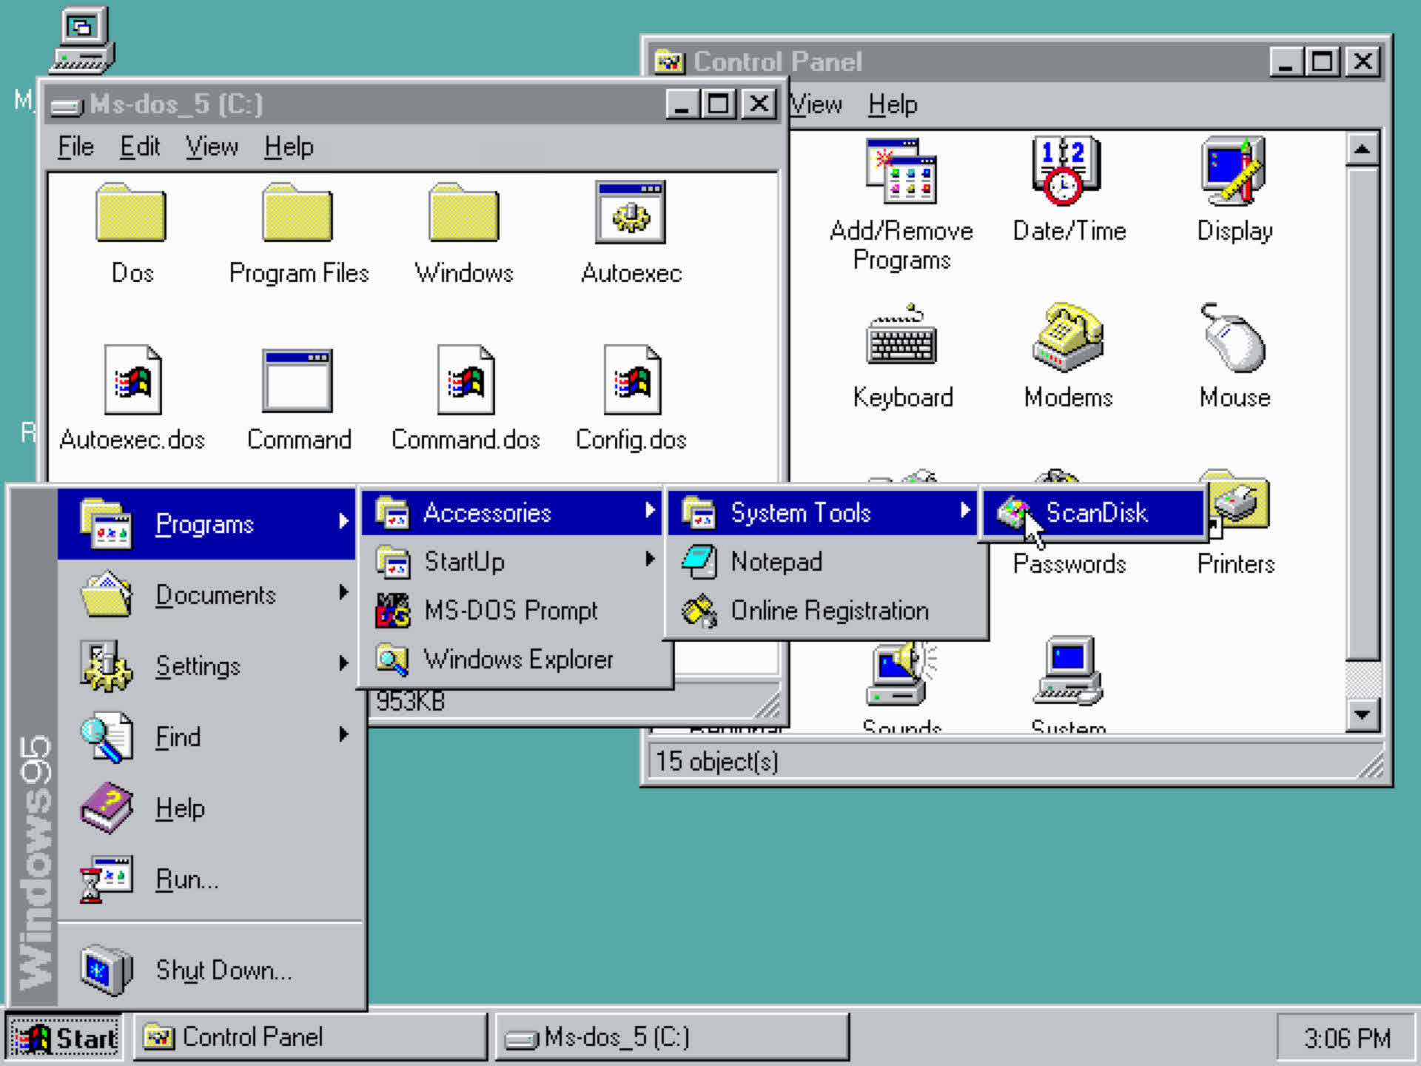Click Control Panel scrollbar down arrow

tap(1362, 714)
